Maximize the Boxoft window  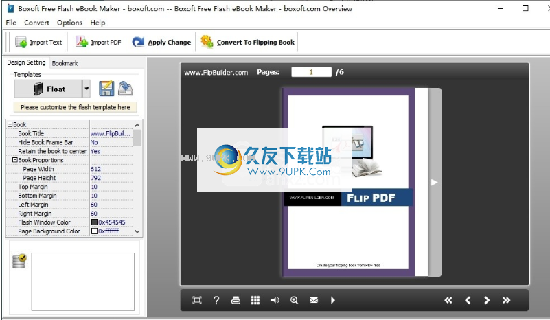(x=525, y=8)
